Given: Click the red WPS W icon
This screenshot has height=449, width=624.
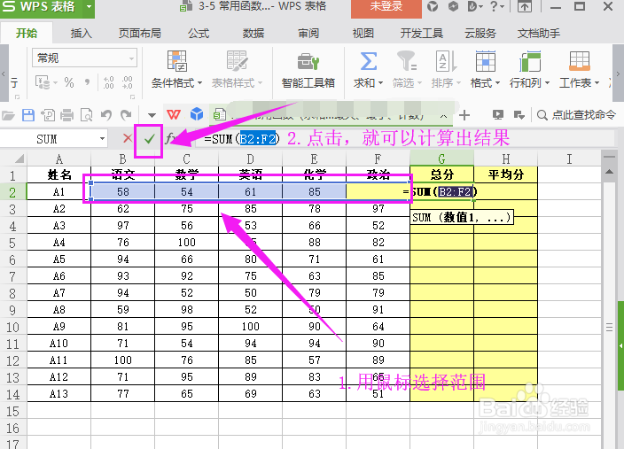Looking at the screenshot, I should coord(174,115).
